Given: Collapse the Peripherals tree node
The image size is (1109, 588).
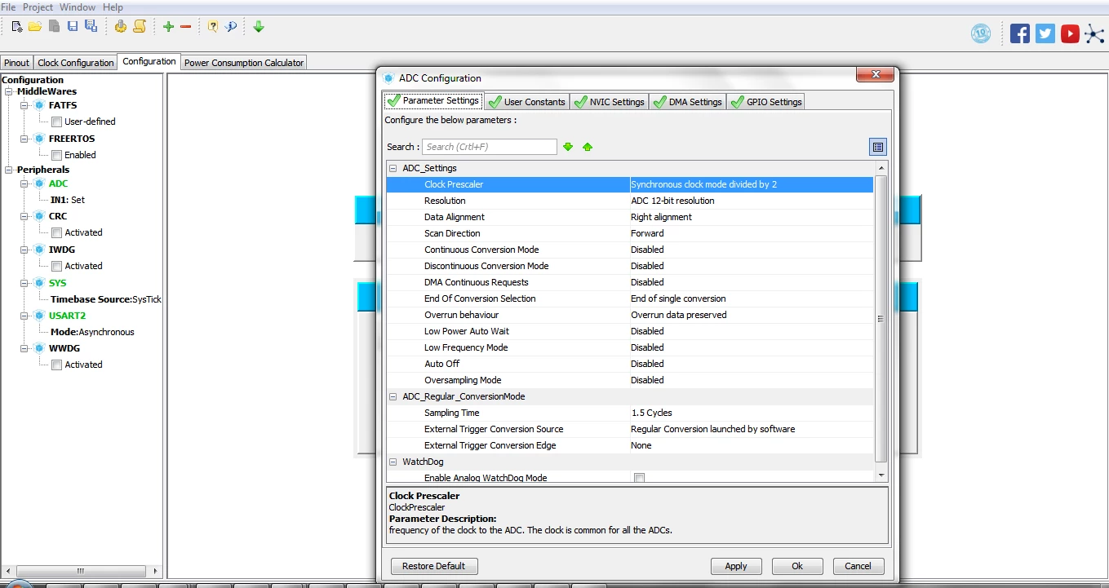Looking at the screenshot, I should (9, 170).
